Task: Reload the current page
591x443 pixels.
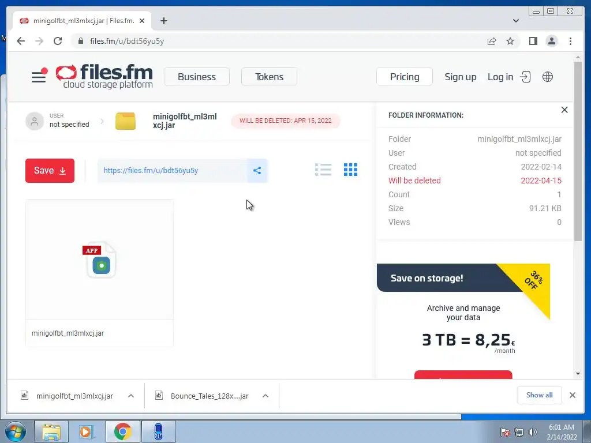Action: click(x=58, y=41)
